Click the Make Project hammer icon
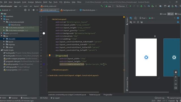This screenshot has height=102, width=181. click(x=102, y=6)
